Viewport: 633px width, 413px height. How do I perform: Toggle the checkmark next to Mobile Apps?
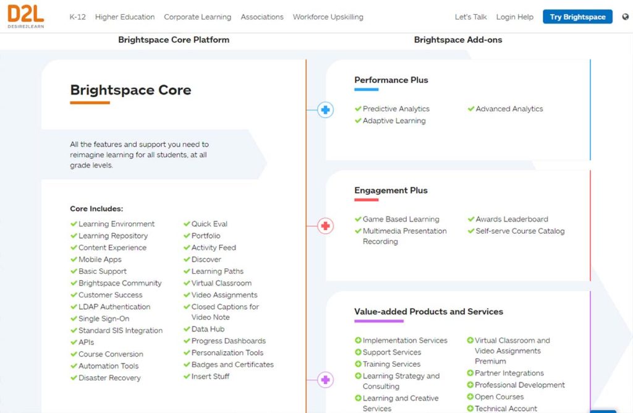75,259
